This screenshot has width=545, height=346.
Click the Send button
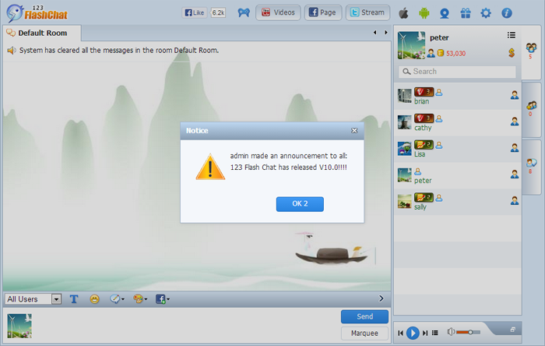(364, 316)
